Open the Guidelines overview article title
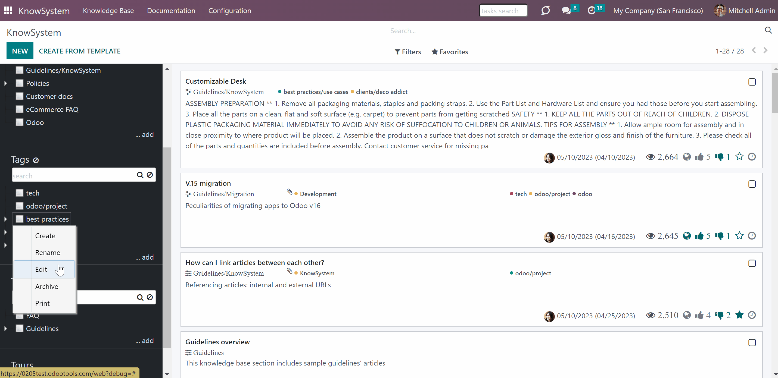778x378 pixels. [x=217, y=342]
